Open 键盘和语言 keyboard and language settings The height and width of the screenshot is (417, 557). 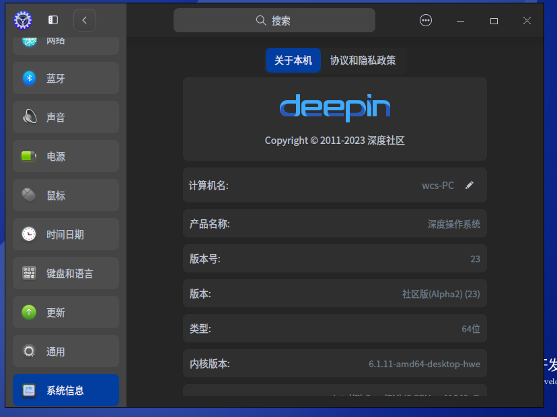click(x=28, y=273)
